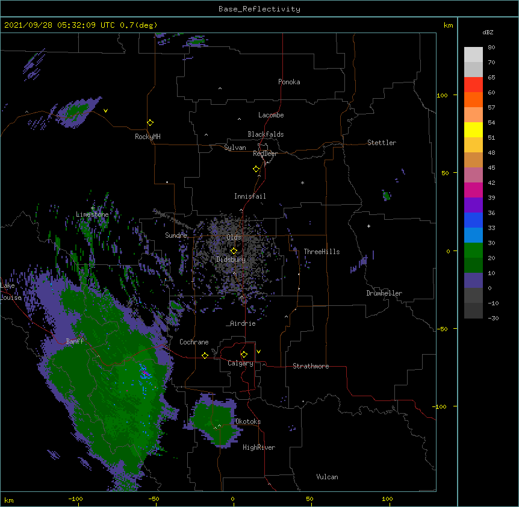The width and height of the screenshot is (519, 507).
Task: Select the ThreeHills label
Action: [322, 252]
